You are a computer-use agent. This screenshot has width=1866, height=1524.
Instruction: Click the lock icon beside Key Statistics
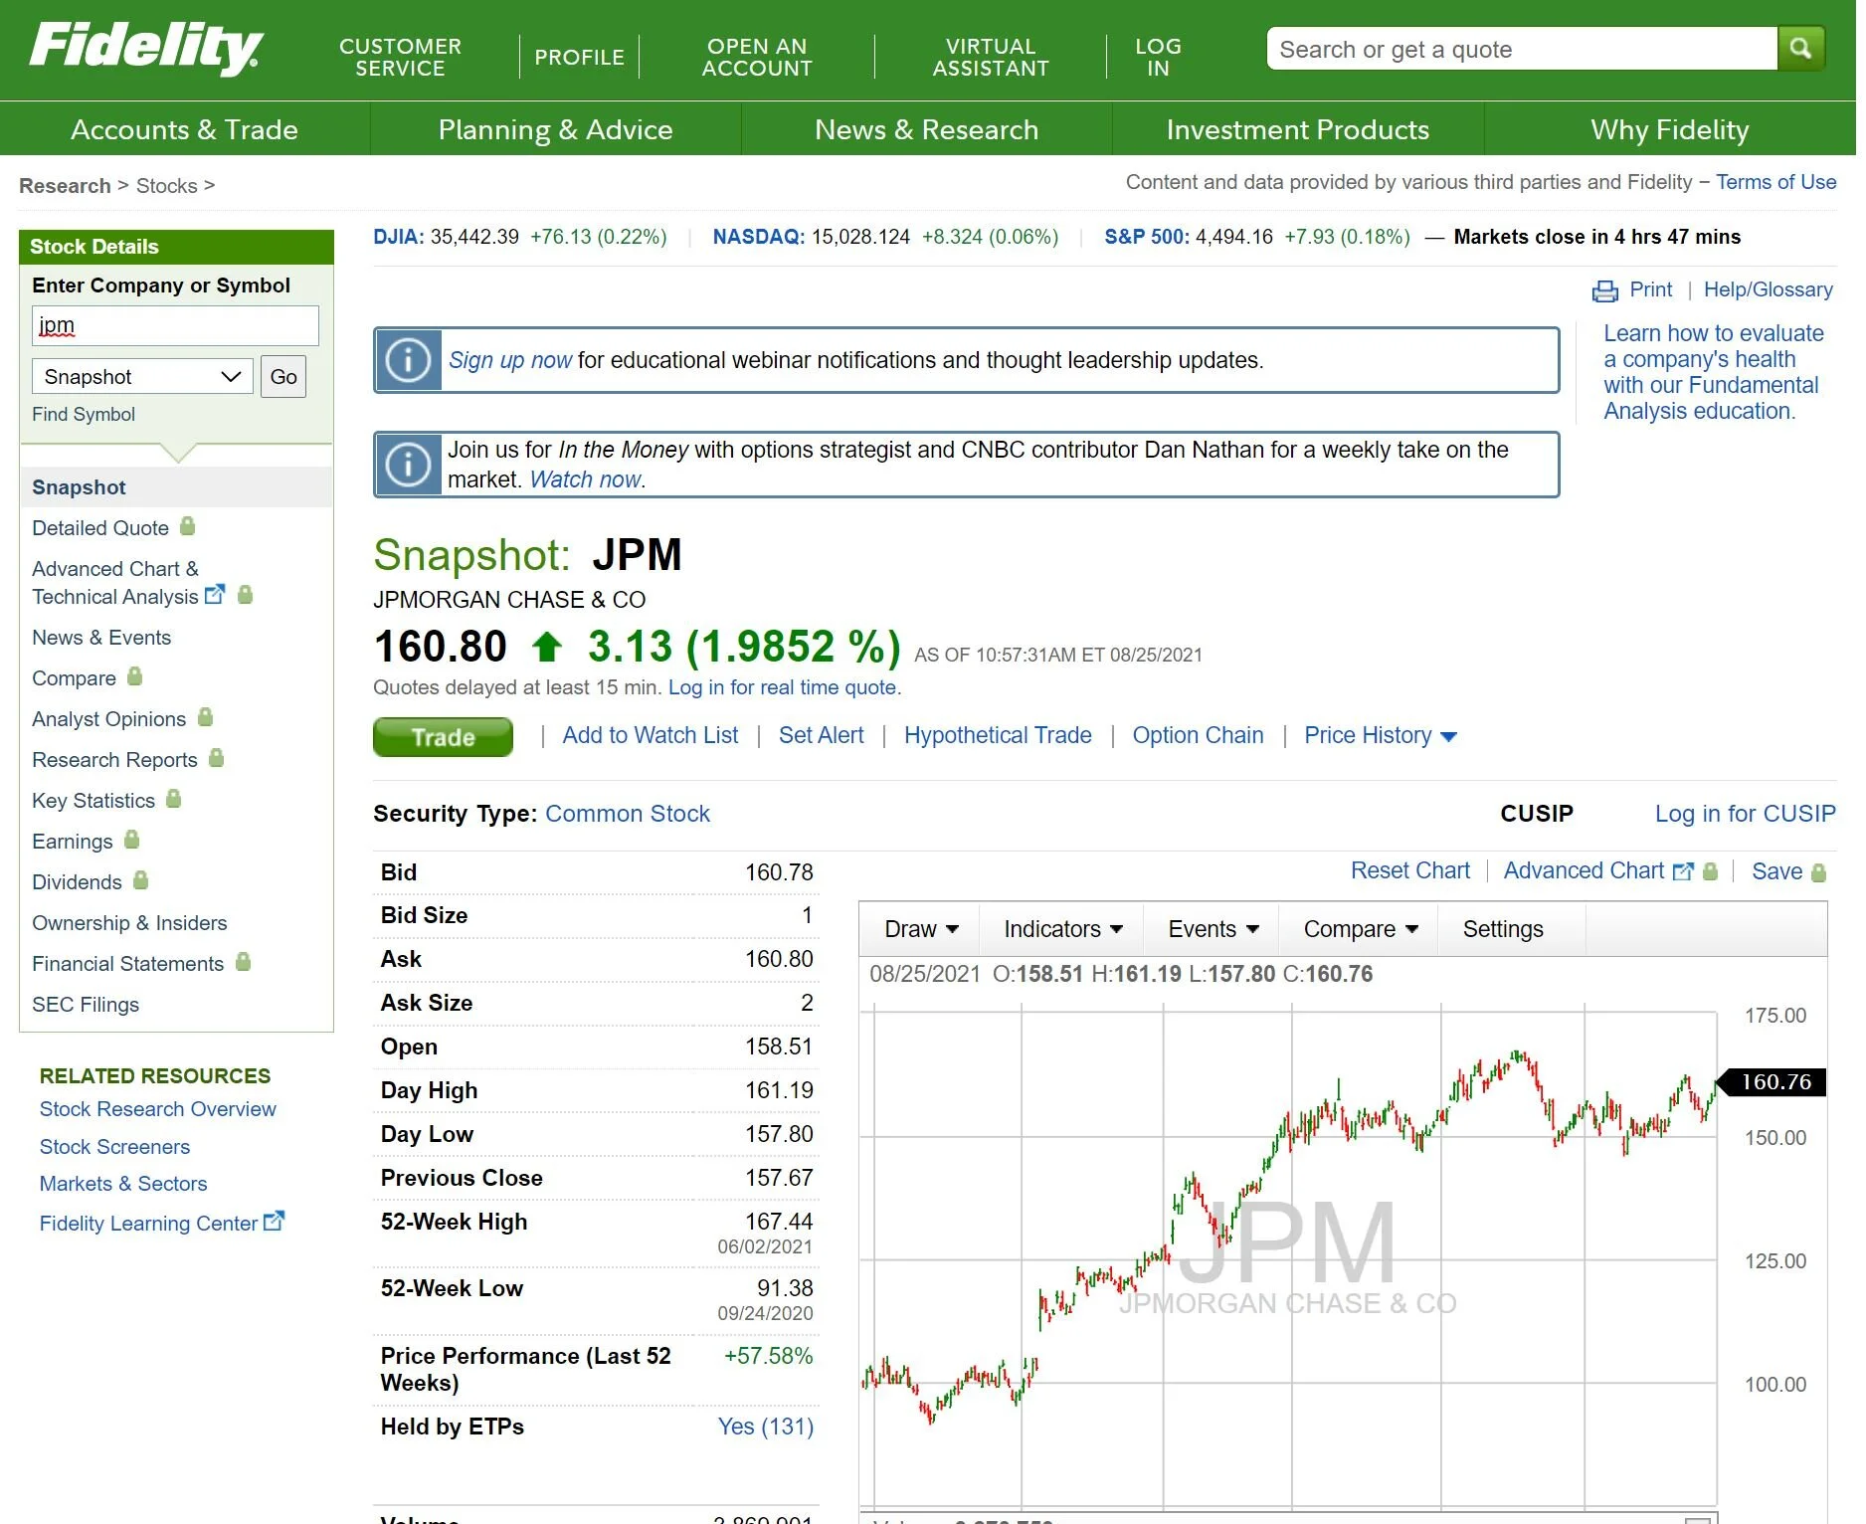[173, 799]
